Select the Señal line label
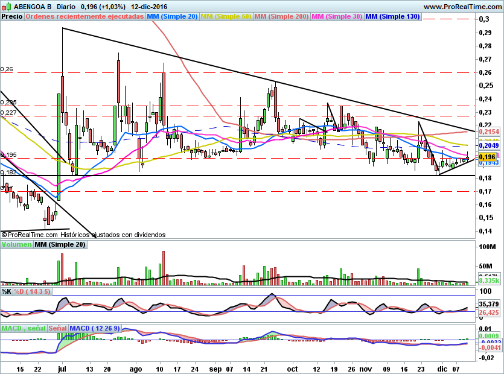 (58, 328)
